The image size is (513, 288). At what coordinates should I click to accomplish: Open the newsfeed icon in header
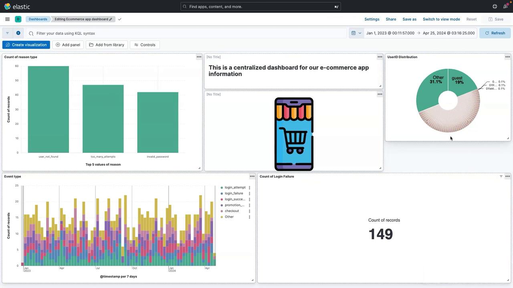click(505, 6)
